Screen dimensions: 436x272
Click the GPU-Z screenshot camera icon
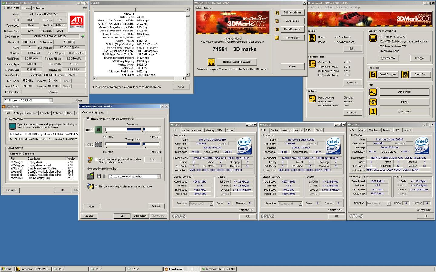(x=84, y=8)
